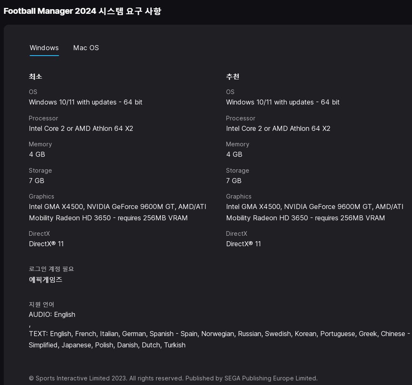The image size is (412, 385).
Task: Click the OS label in the 추천 column
Action: [x=230, y=92]
